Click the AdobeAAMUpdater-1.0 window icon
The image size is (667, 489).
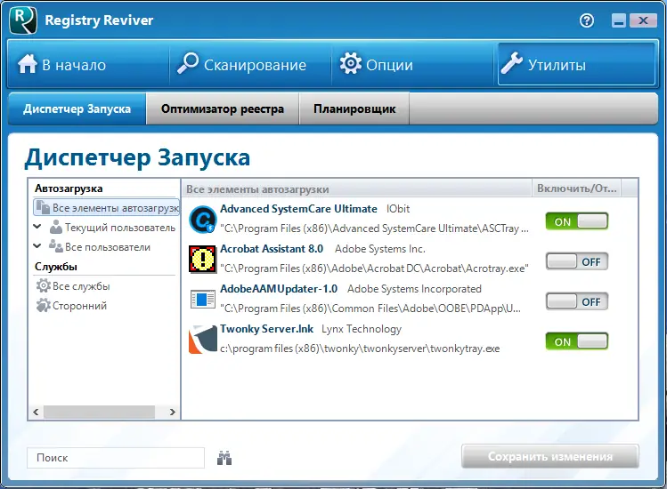point(203,299)
